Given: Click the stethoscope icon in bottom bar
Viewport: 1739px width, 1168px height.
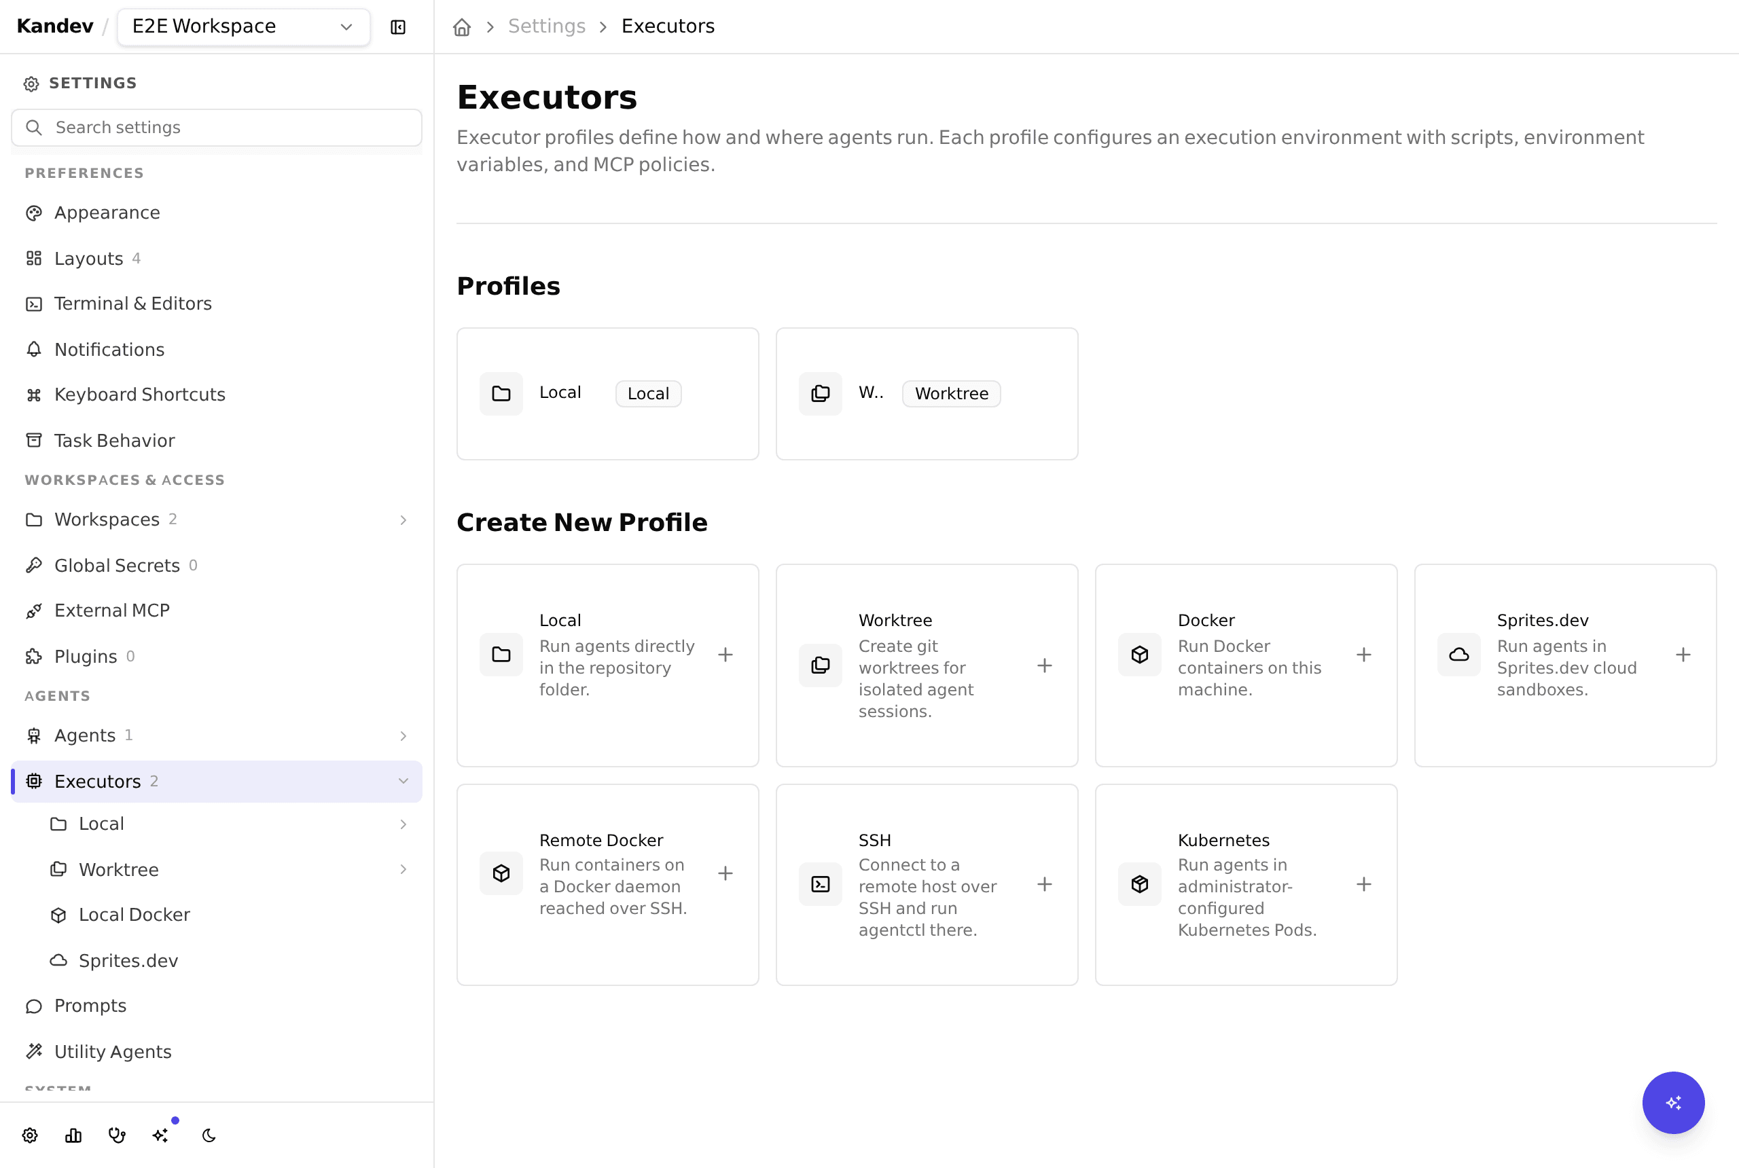Looking at the screenshot, I should pyautogui.click(x=117, y=1135).
